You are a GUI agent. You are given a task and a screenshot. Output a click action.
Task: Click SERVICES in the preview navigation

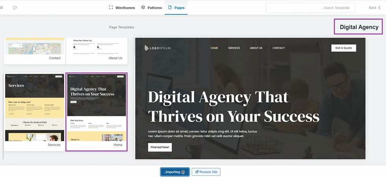pos(234,48)
